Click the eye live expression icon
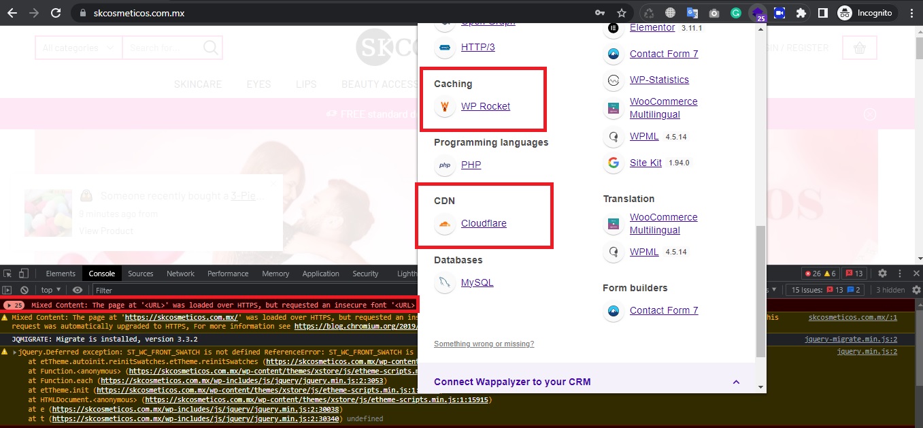This screenshot has height=428, width=923. click(78, 290)
